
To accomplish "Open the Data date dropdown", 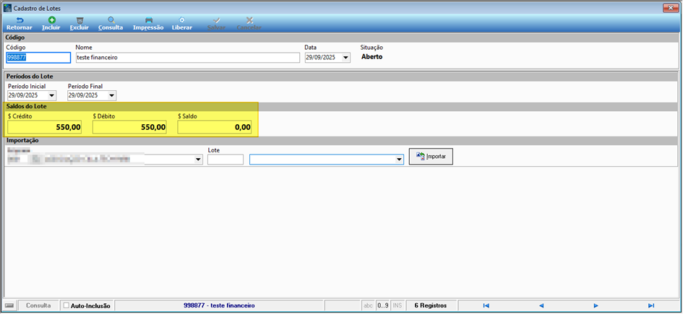I will pyautogui.click(x=346, y=58).
